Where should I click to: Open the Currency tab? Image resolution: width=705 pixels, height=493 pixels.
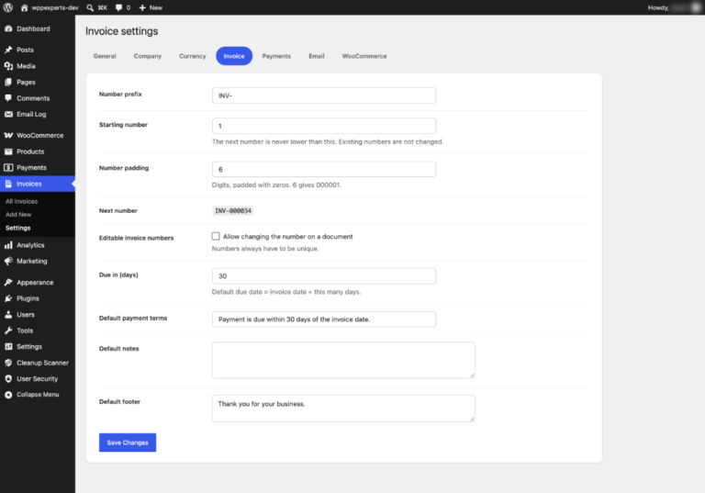(193, 56)
